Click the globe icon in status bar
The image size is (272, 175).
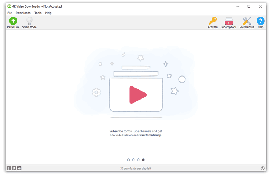click(x=263, y=168)
